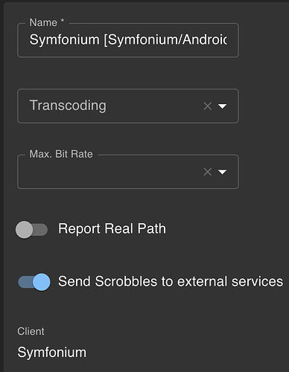
Task: Expand the Max. Bit Rate dropdown arrow
Action: (222, 172)
